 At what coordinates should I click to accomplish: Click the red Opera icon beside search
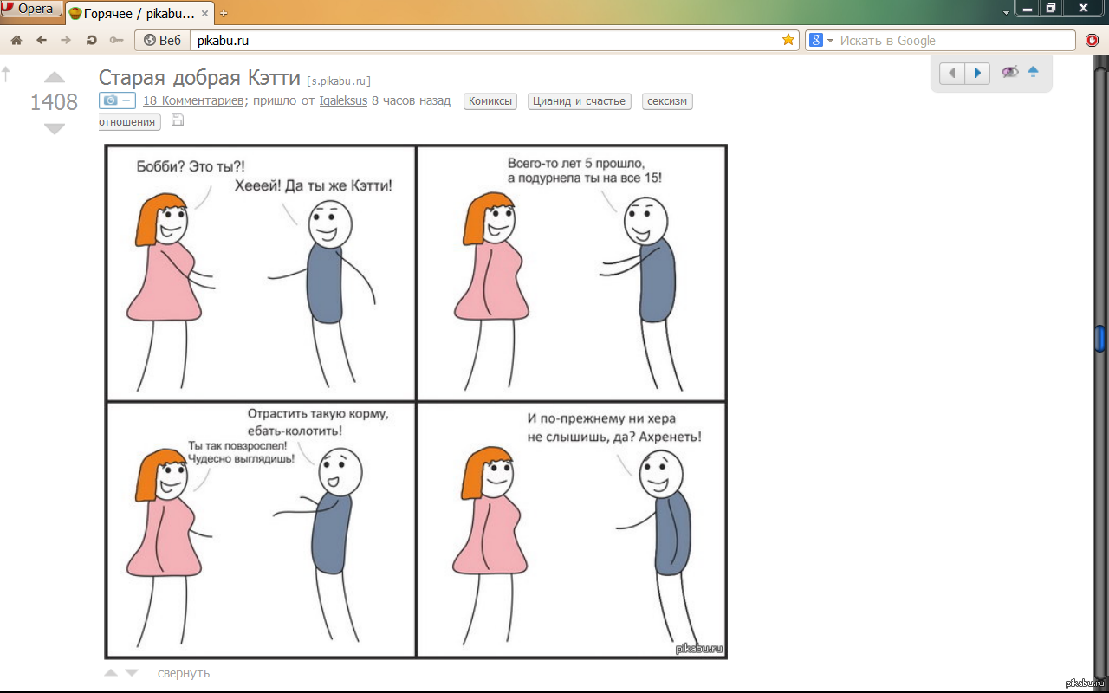coord(1093,41)
